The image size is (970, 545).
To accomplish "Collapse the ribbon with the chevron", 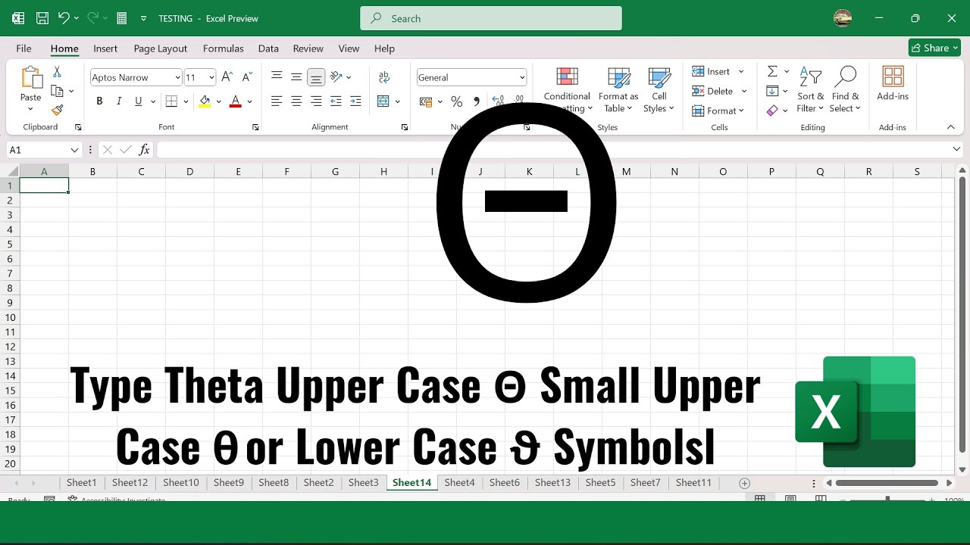I will point(951,127).
